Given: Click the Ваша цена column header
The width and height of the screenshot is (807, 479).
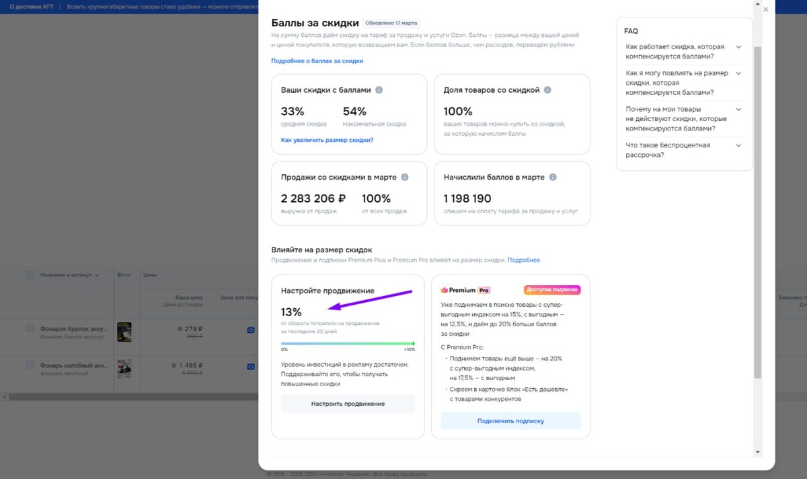Looking at the screenshot, I should pyautogui.click(x=189, y=297).
